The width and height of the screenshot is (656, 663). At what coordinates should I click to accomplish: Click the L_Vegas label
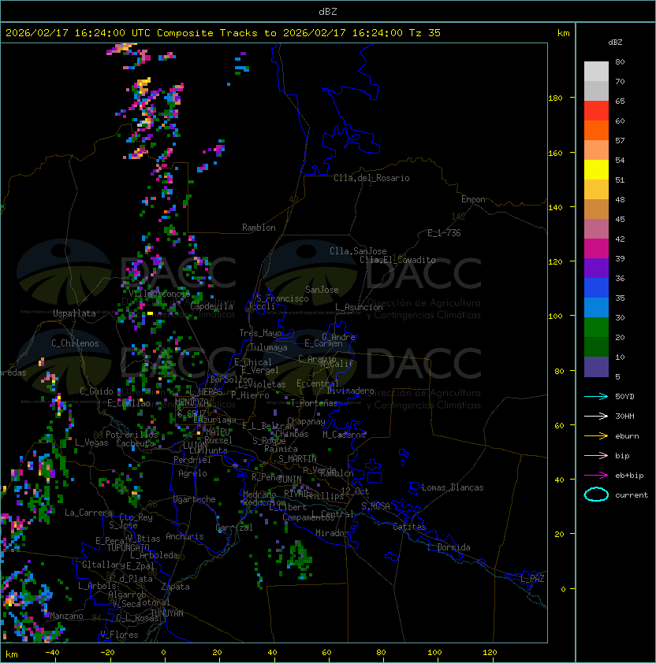point(91,443)
